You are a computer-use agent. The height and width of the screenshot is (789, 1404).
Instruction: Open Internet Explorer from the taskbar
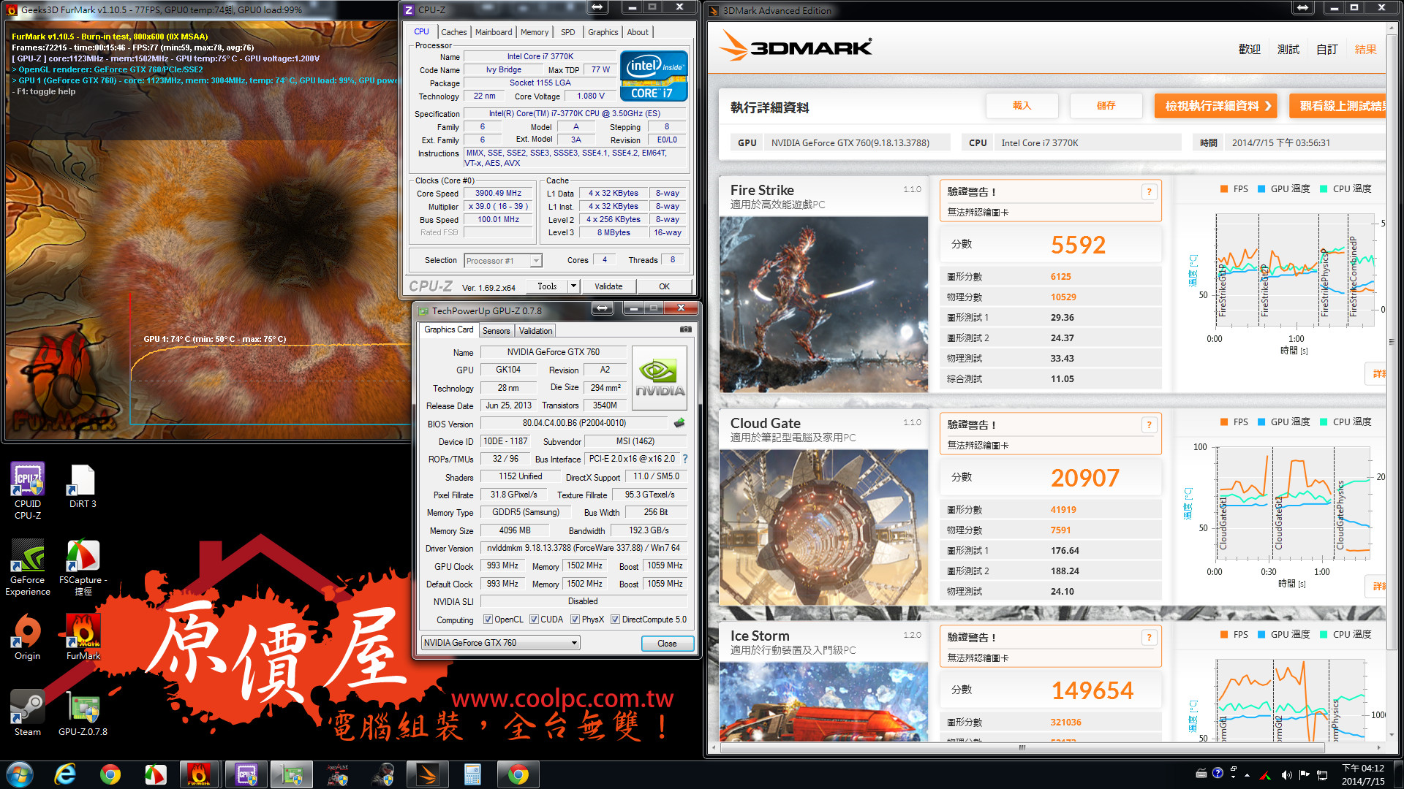65,774
